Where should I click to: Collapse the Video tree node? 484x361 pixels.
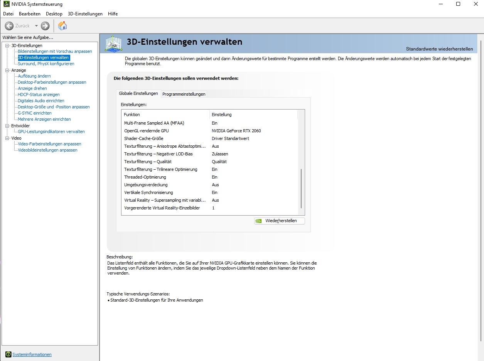[7, 138]
